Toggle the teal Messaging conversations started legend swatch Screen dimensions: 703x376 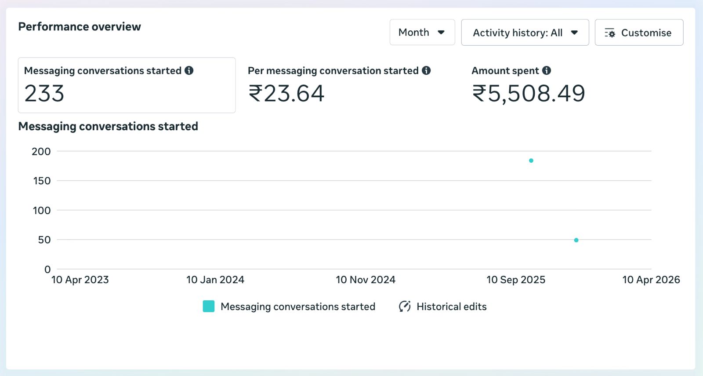coord(209,306)
